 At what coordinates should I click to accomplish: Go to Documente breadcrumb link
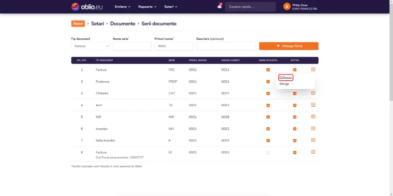(x=123, y=24)
